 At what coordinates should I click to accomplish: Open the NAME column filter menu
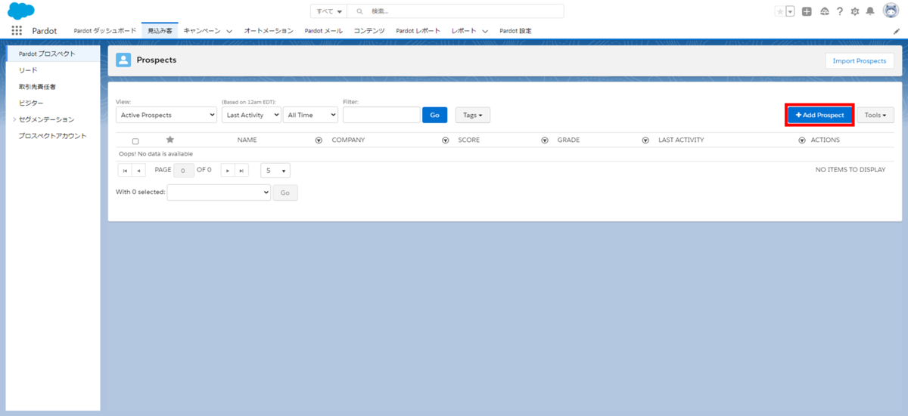point(319,140)
